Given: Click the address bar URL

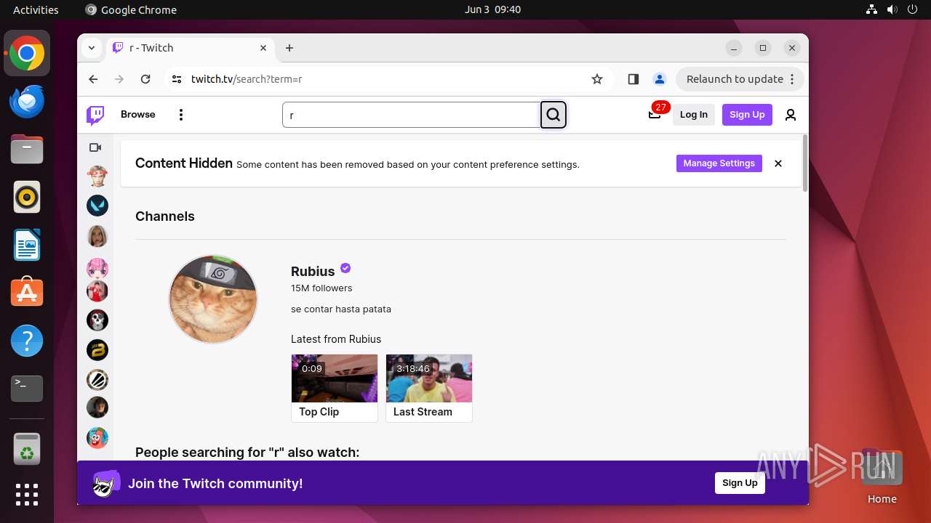Looking at the screenshot, I should (247, 79).
